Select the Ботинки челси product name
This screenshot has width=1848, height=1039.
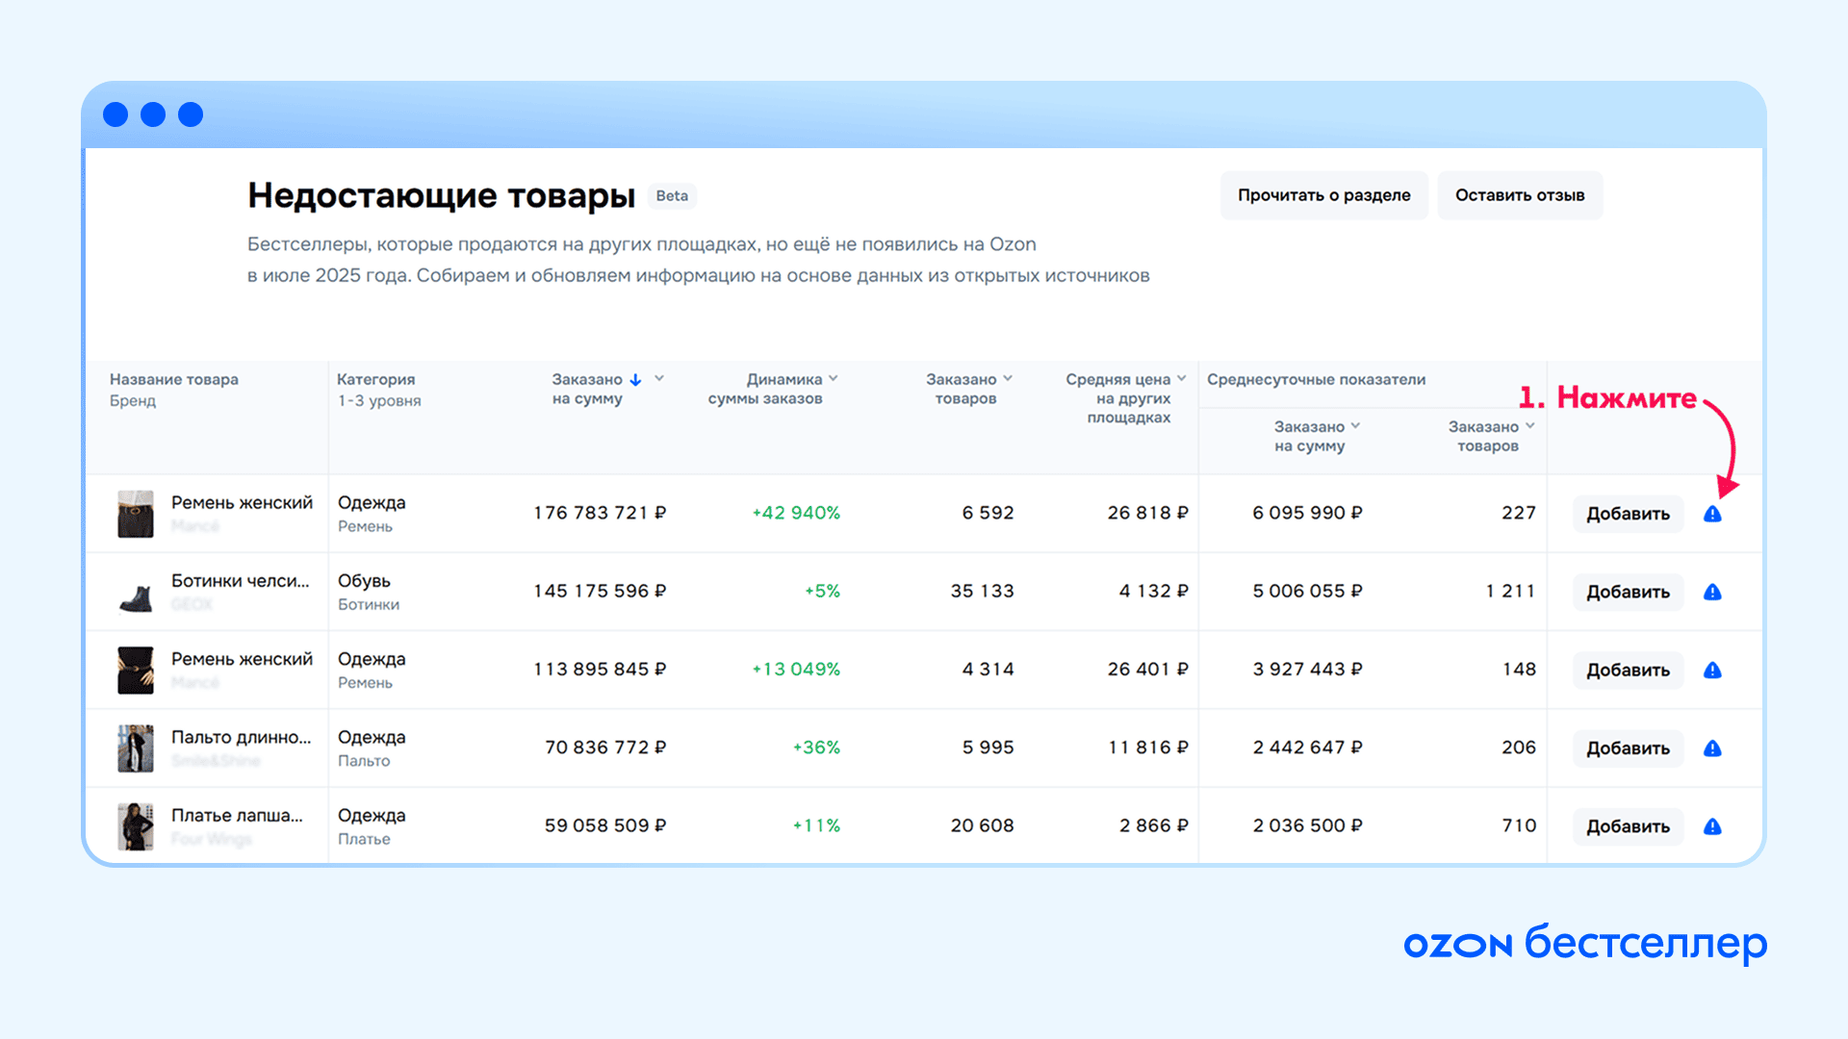[241, 580]
